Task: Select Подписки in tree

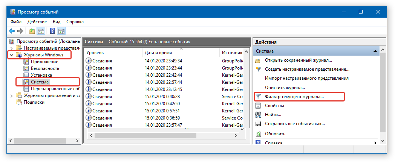Action: pos(34,102)
